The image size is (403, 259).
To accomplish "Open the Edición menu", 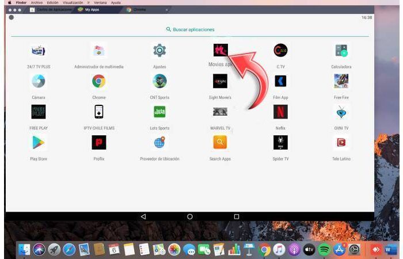I will (x=52, y=2).
